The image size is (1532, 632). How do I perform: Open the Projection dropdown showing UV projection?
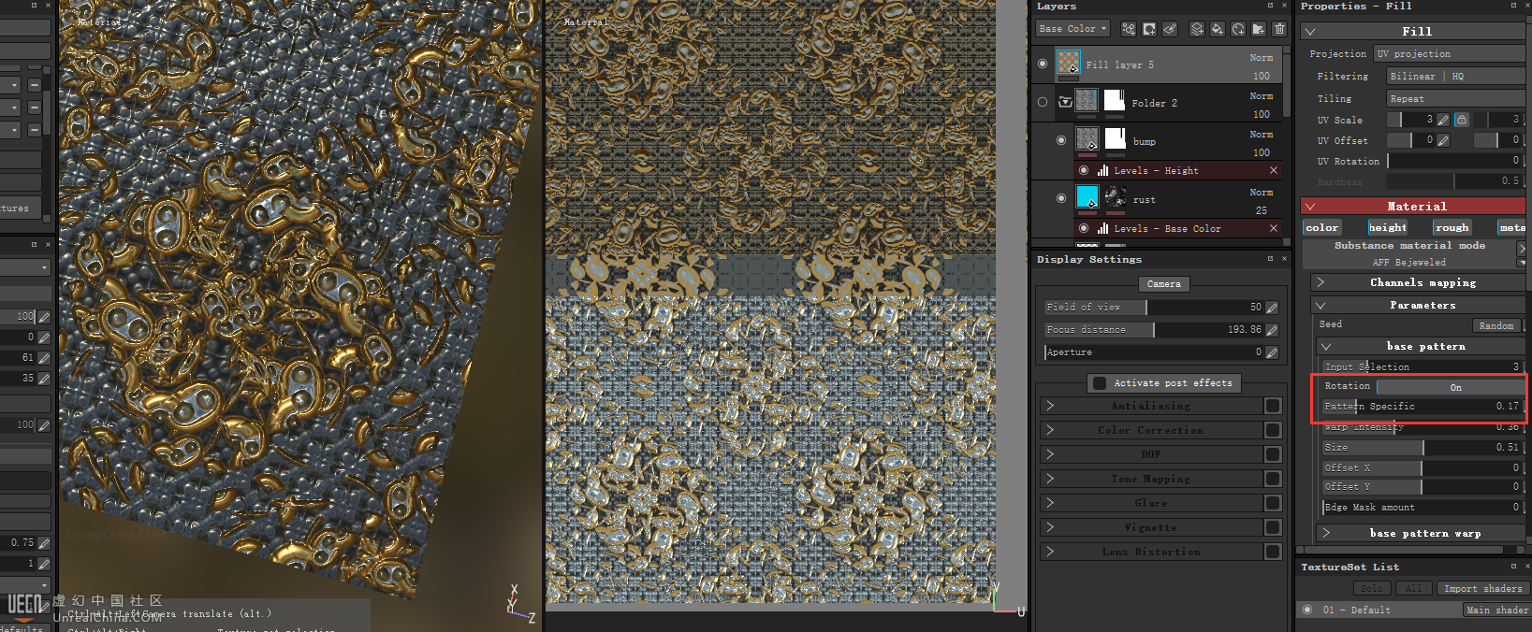pyautogui.click(x=1449, y=54)
